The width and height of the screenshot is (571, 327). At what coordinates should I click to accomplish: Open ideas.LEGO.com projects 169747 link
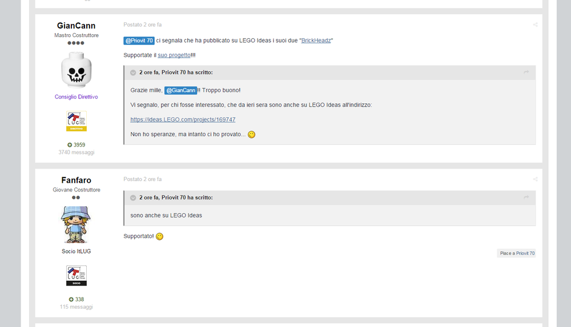(x=183, y=120)
